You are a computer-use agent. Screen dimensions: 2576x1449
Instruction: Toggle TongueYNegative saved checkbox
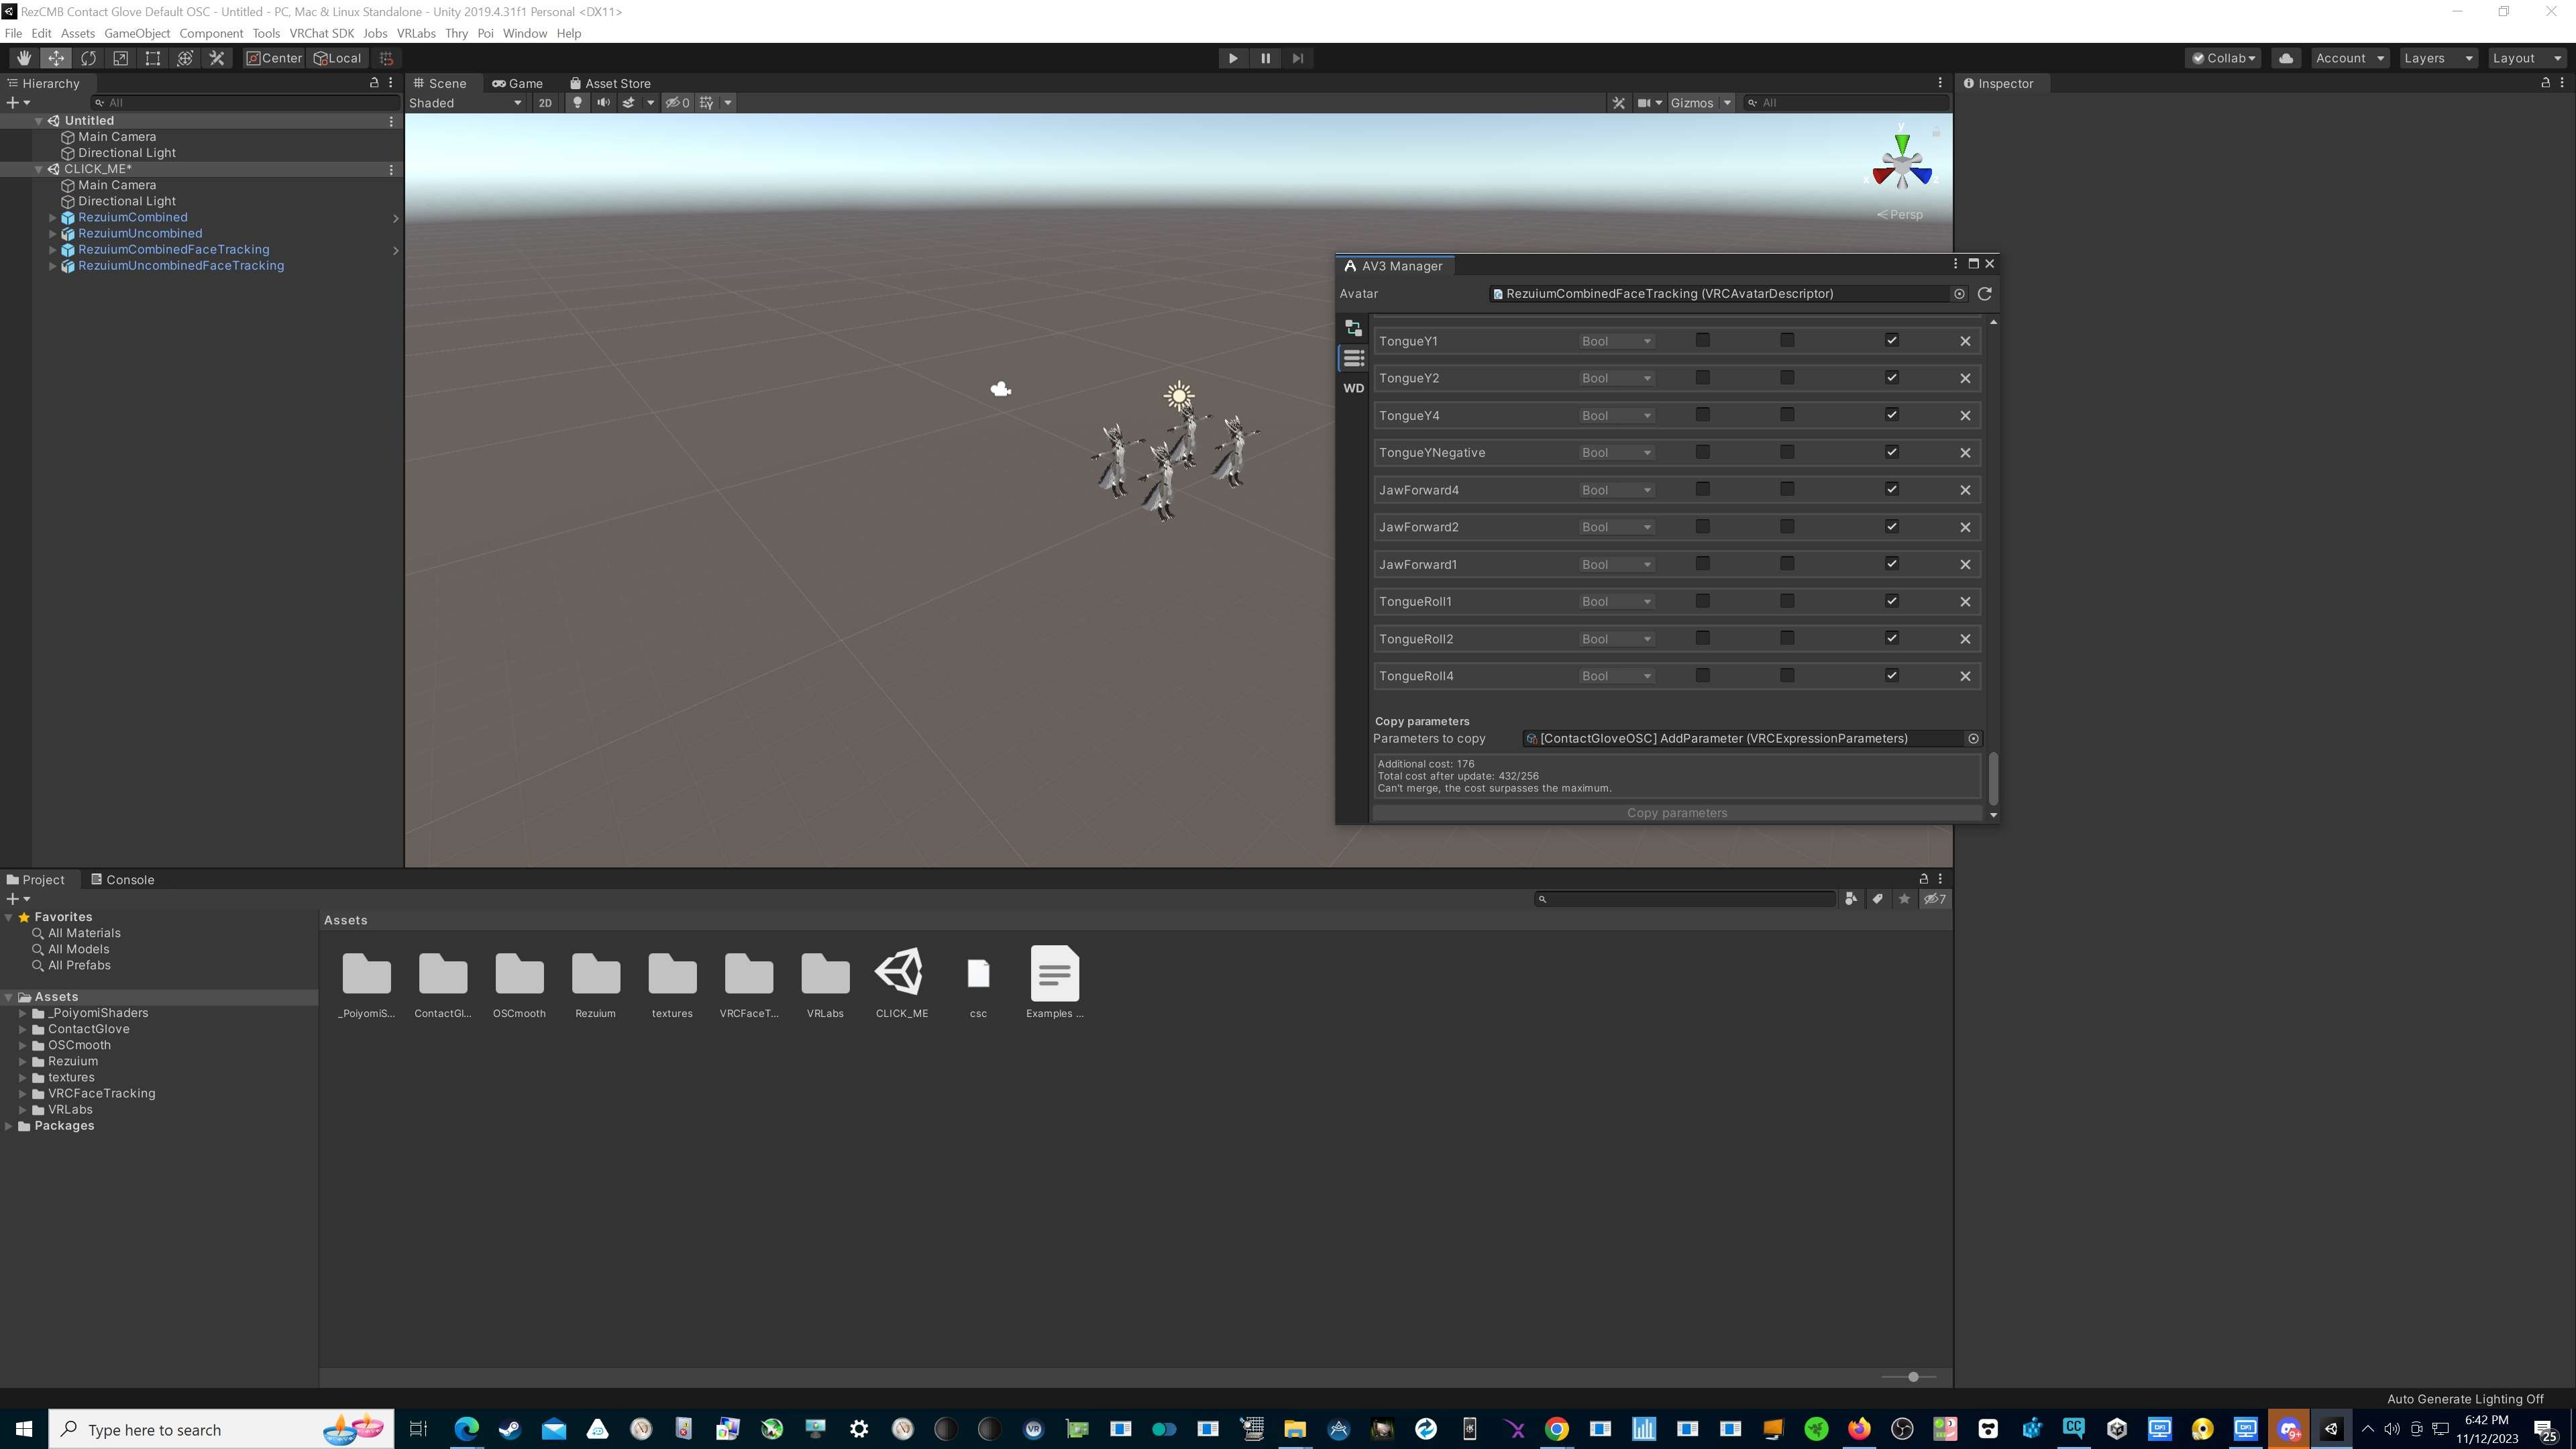1787,452
